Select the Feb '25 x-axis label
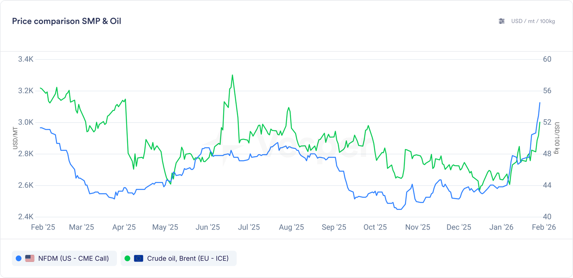This screenshot has height=278, width=573. pos(43,227)
